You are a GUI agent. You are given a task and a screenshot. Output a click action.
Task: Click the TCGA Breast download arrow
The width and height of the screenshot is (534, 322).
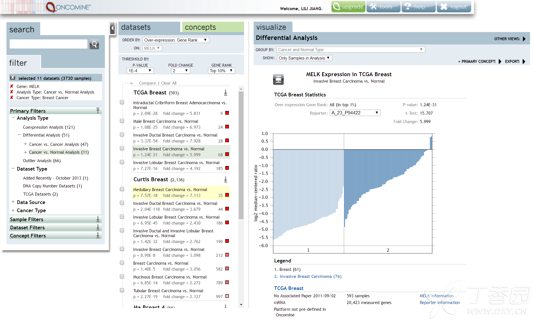coord(226,93)
